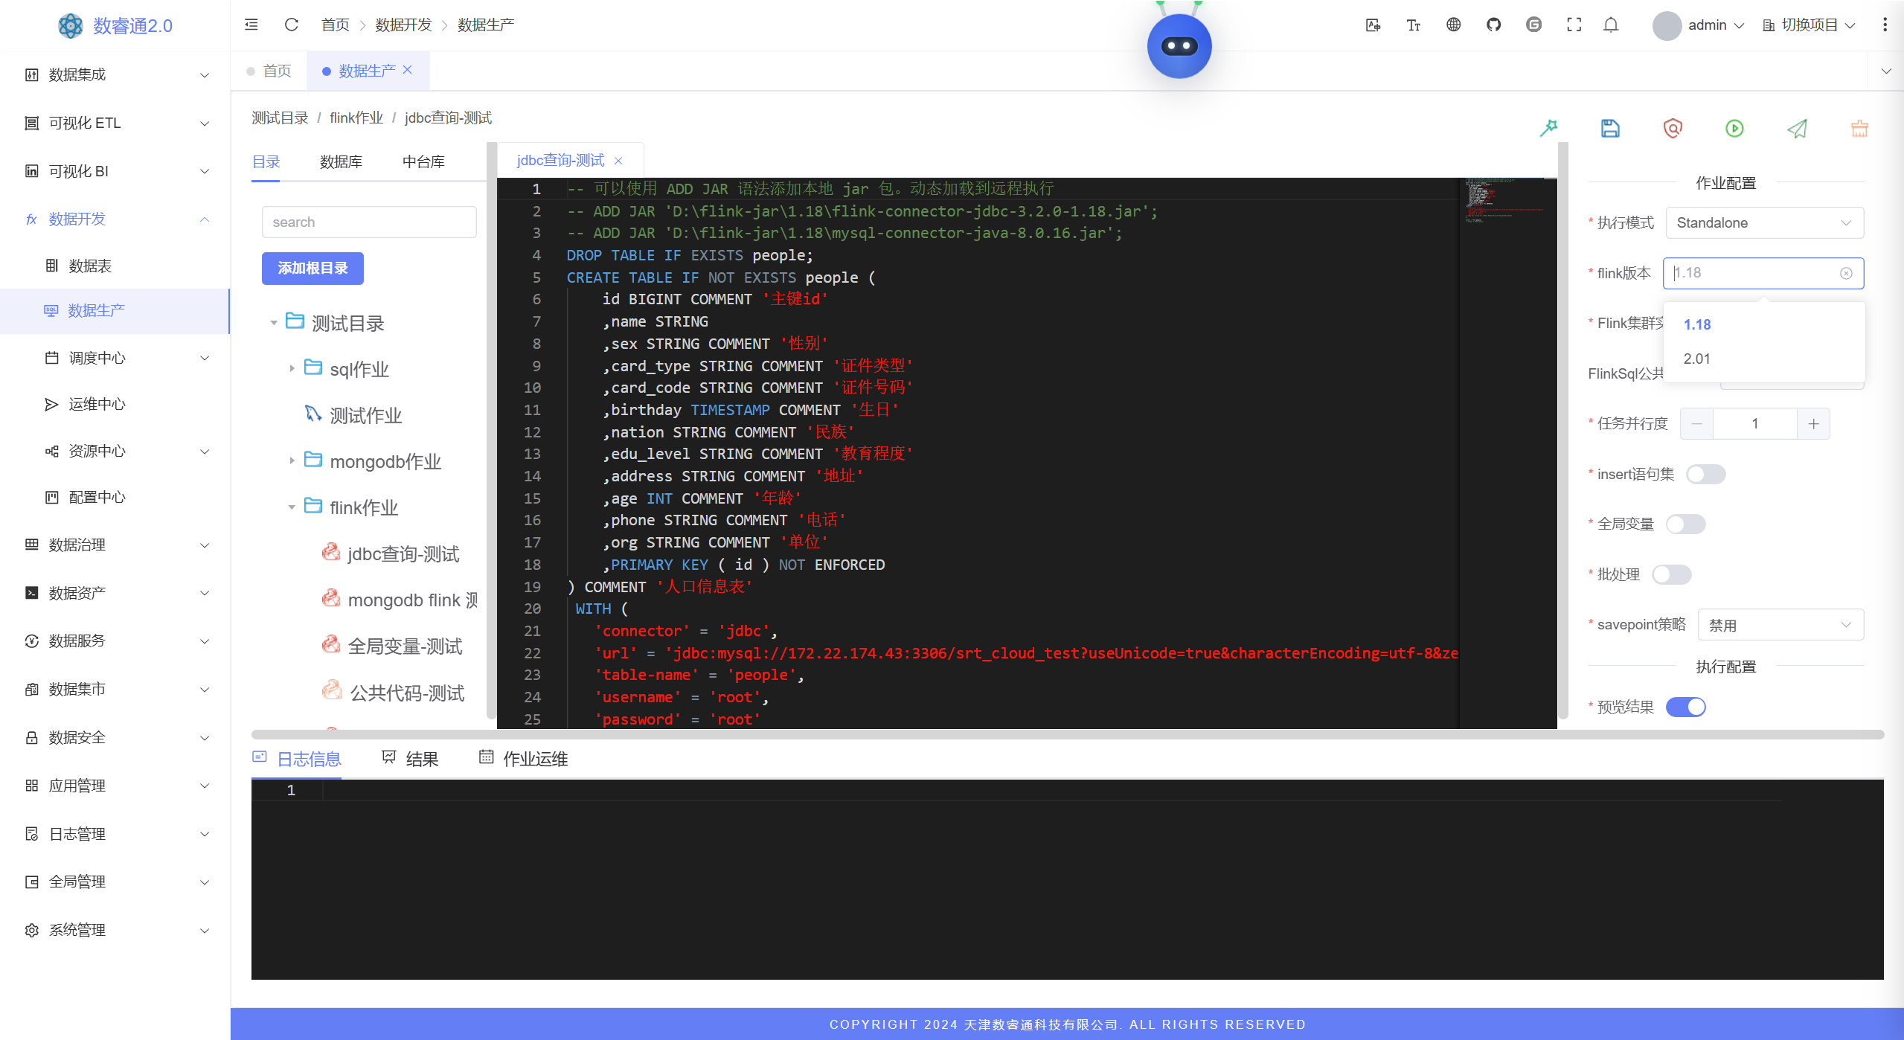1904x1040 pixels.
Task: Click the notification bell icon
Action: [x=1611, y=25]
